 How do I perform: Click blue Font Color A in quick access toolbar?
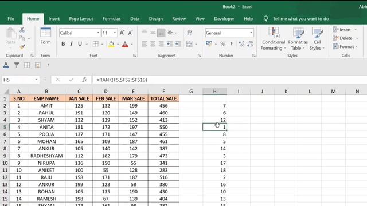6,65
